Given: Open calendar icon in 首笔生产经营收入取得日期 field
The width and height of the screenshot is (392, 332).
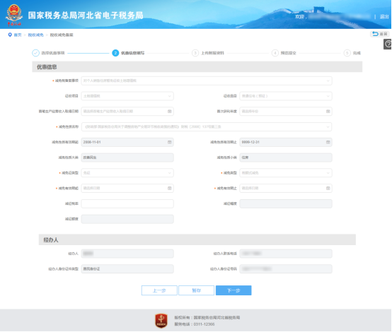Looking at the screenshot, I should pyautogui.click(x=170, y=112).
